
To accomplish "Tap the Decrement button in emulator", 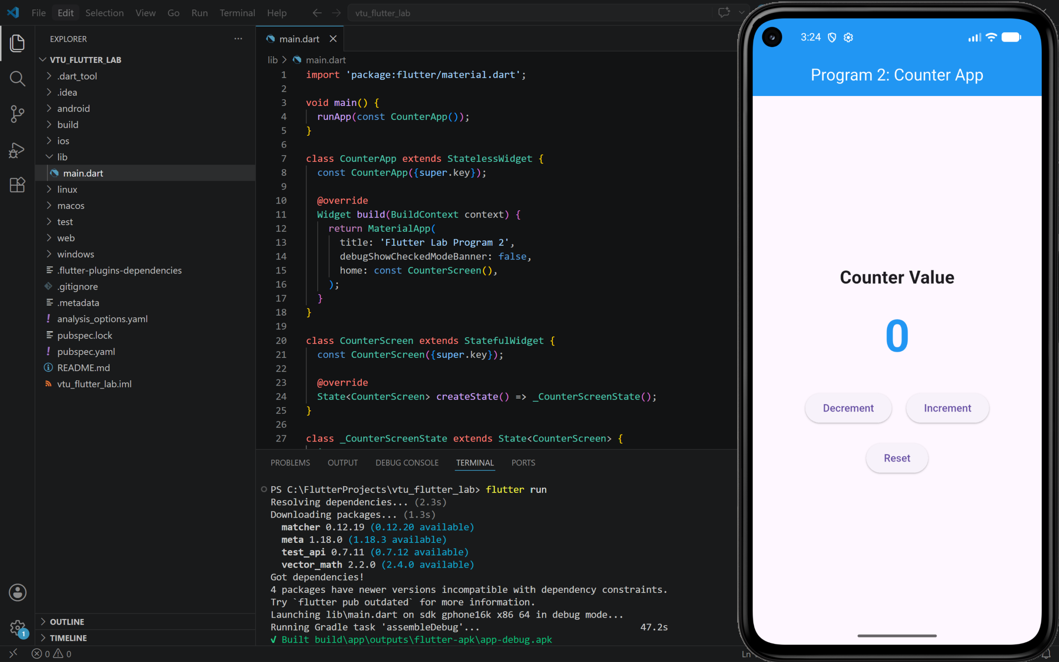I will [848, 408].
